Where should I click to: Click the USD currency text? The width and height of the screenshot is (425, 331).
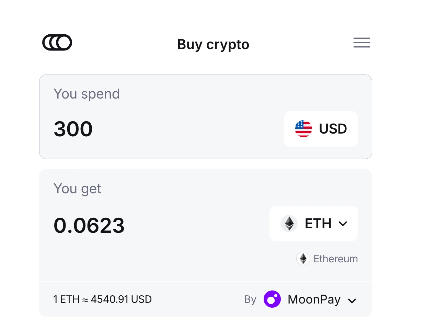coord(333,129)
